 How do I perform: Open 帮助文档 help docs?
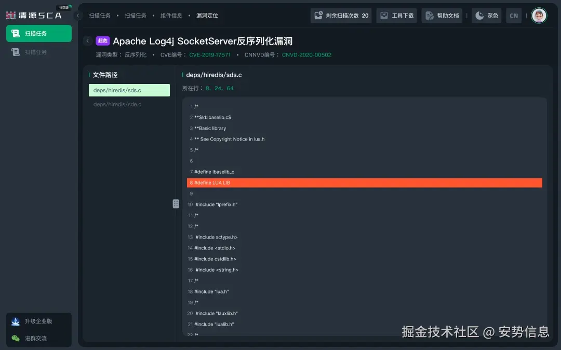click(x=442, y=16)
